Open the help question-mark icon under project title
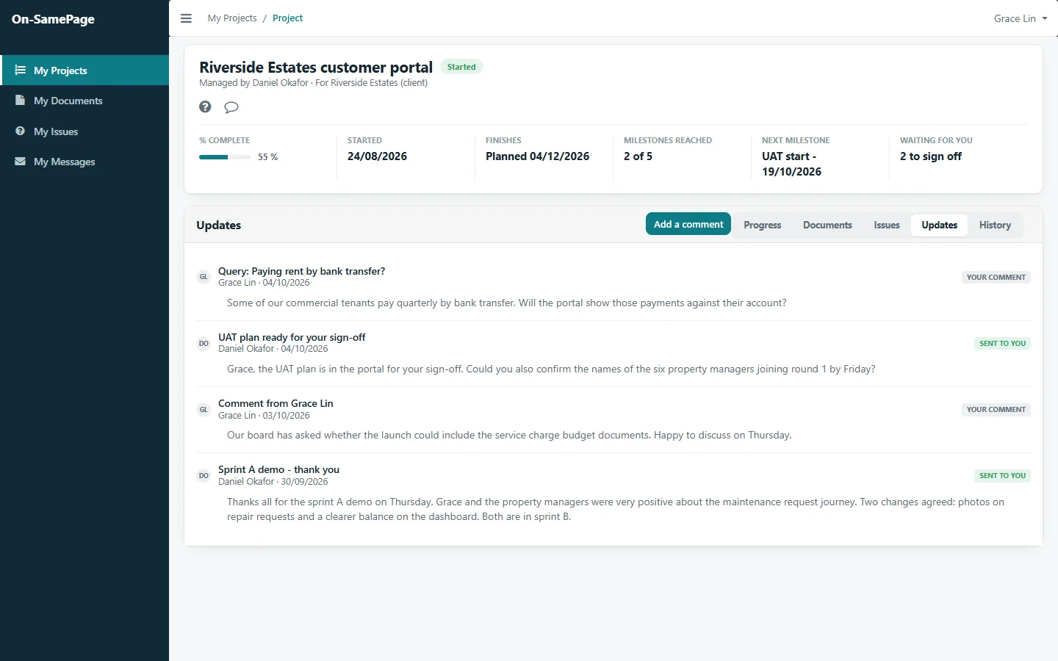This screenshot has width=1058, height=661. point(205,107)
